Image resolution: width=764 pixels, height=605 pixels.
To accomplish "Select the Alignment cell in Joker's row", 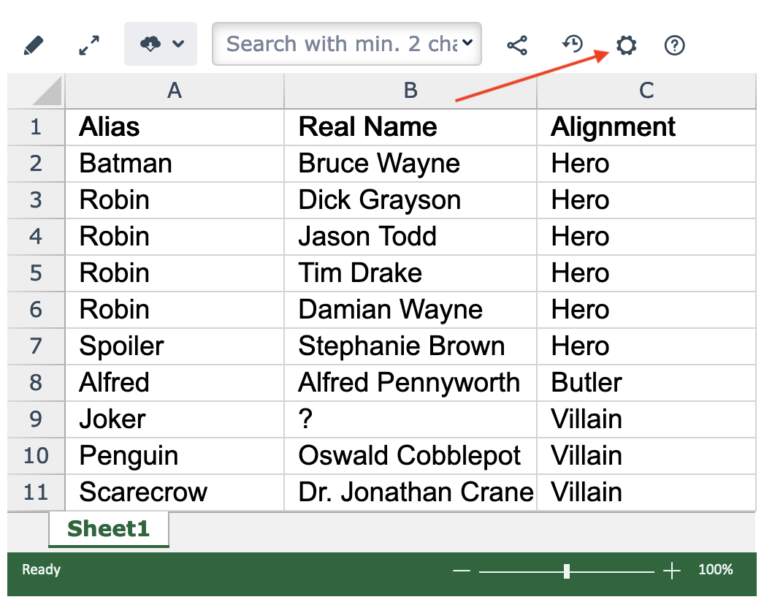I will (x=646, y=419).
